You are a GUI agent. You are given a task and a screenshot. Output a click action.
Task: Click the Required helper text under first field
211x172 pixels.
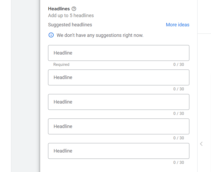[x=61, y=65]
